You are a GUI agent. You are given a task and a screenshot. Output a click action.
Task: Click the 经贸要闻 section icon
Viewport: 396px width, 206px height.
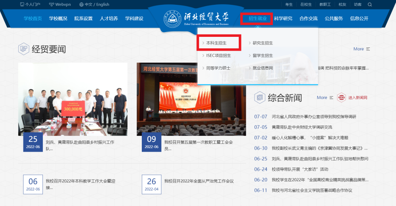24,49
